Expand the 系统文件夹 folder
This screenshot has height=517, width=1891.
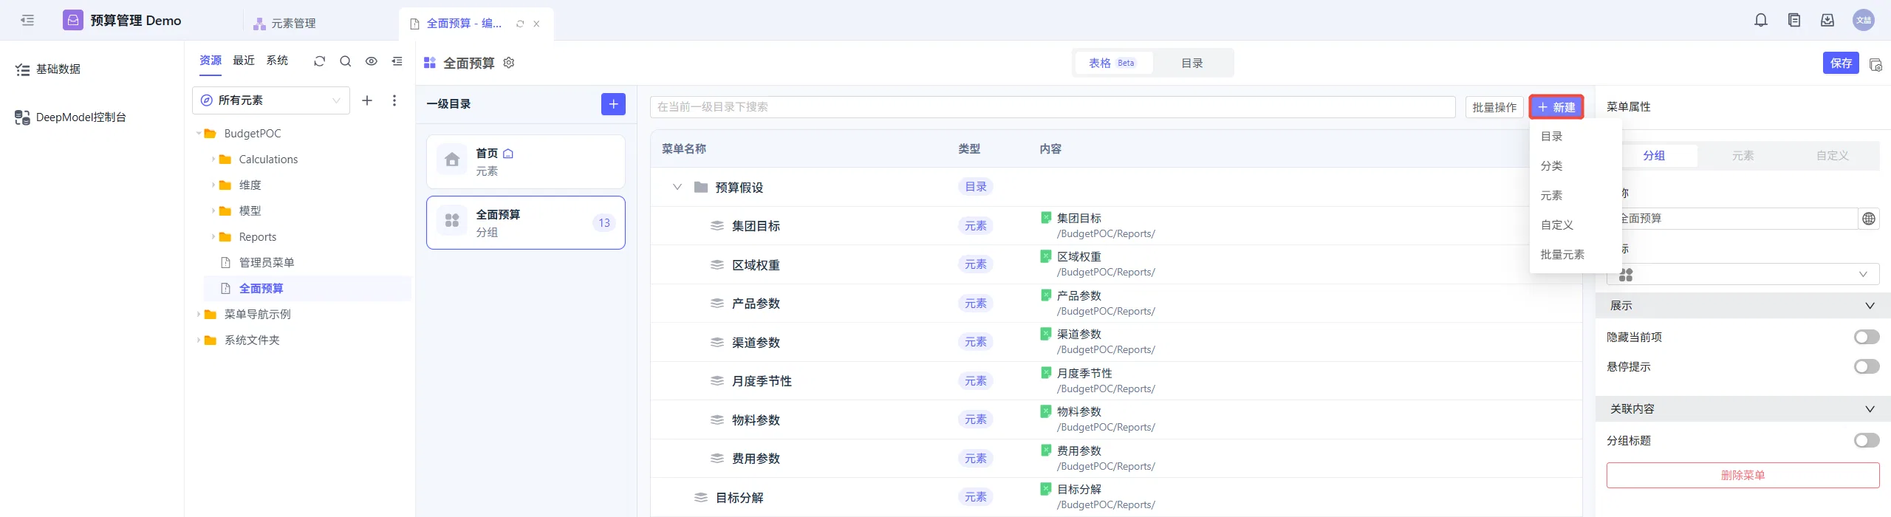199,340
